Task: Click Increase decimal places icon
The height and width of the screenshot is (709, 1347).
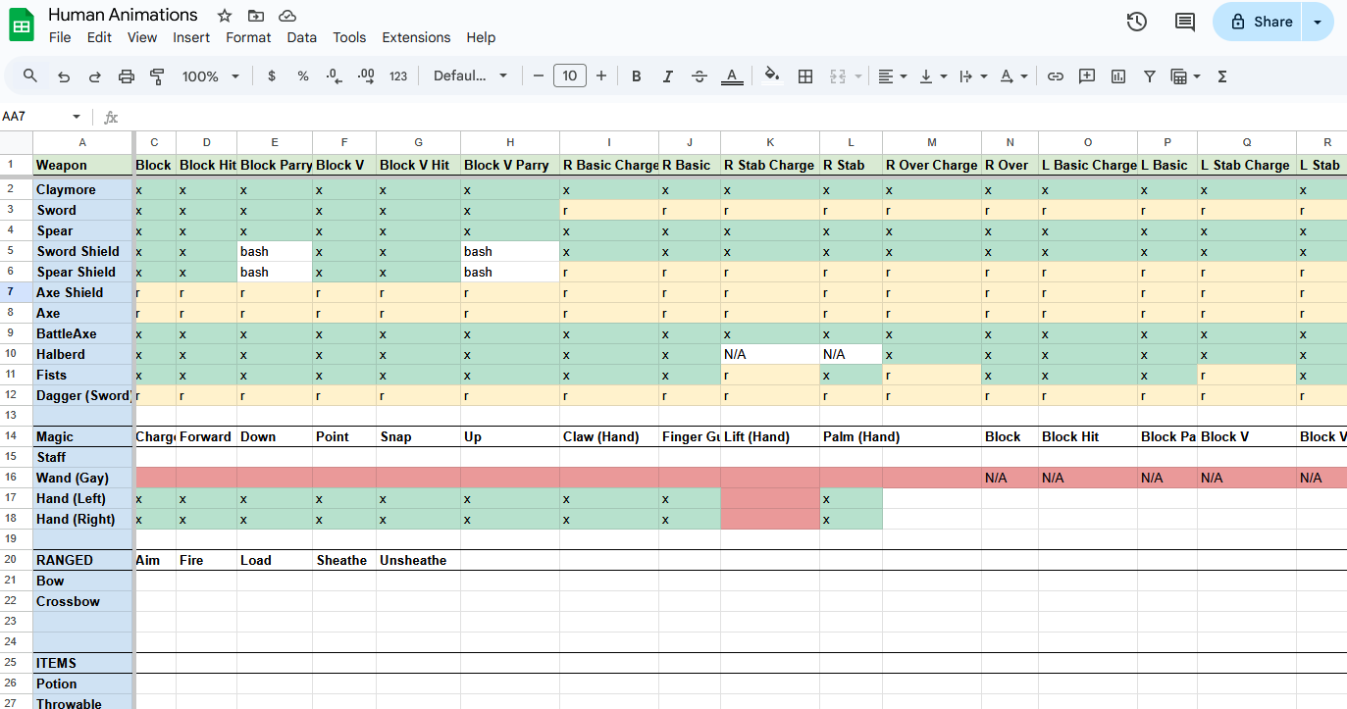Action: (x=366, y=76)
